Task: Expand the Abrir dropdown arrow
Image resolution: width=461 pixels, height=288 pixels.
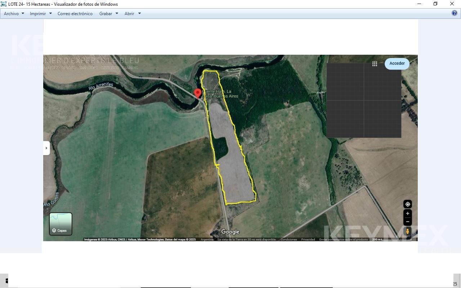Action: (x=139, y=13)
